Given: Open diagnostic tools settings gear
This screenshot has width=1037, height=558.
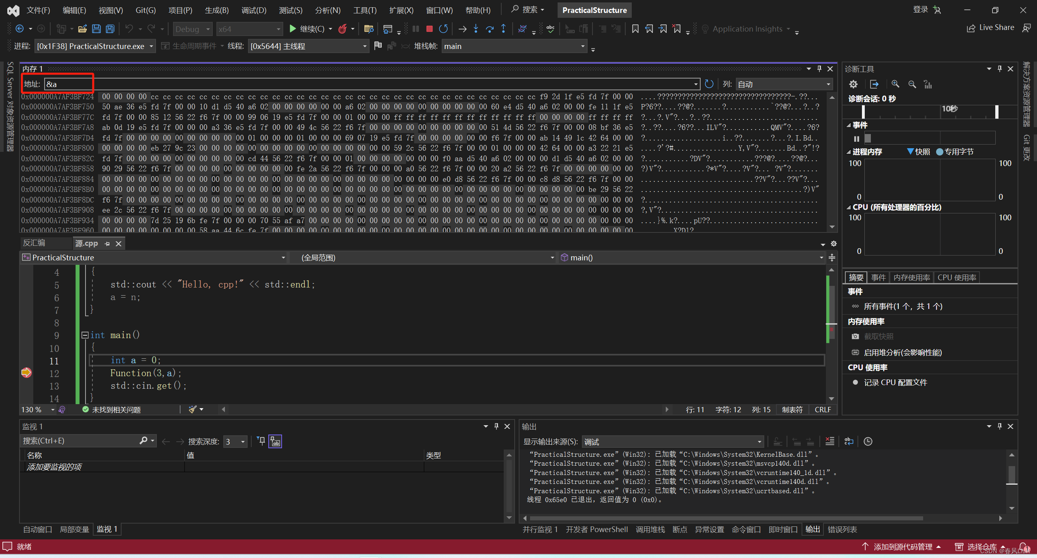Looking at the screenshot, I should coord(853,84).
